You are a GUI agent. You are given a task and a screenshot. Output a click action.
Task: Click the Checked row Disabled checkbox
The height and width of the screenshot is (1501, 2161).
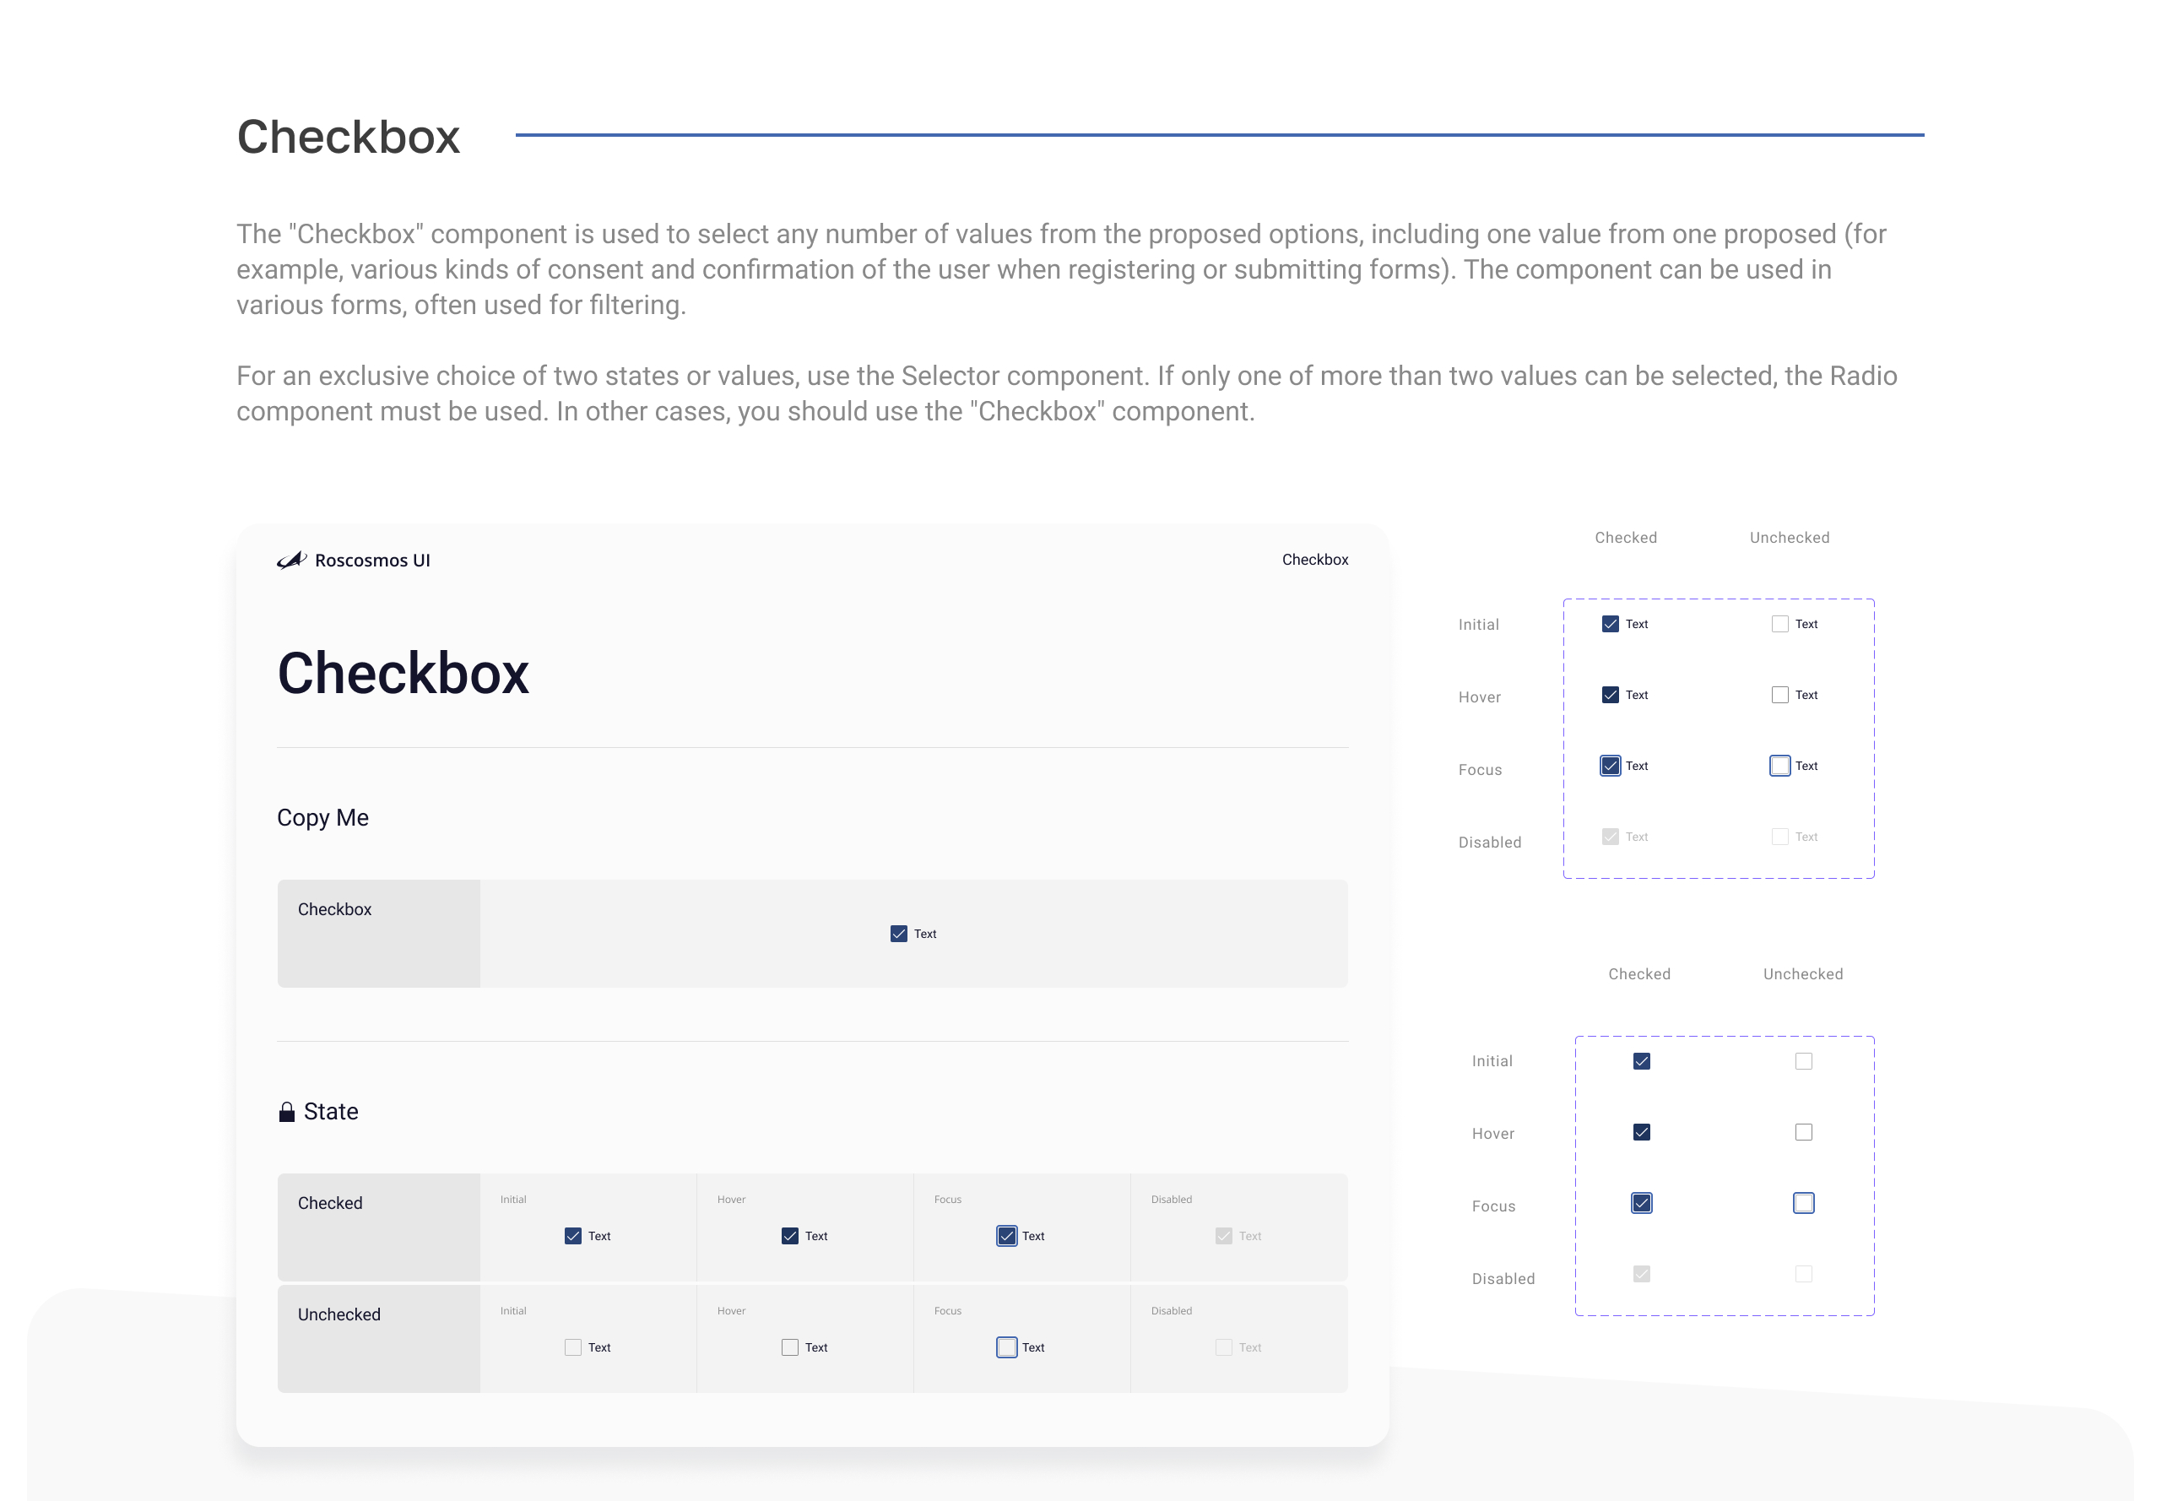[1223, 1236]
